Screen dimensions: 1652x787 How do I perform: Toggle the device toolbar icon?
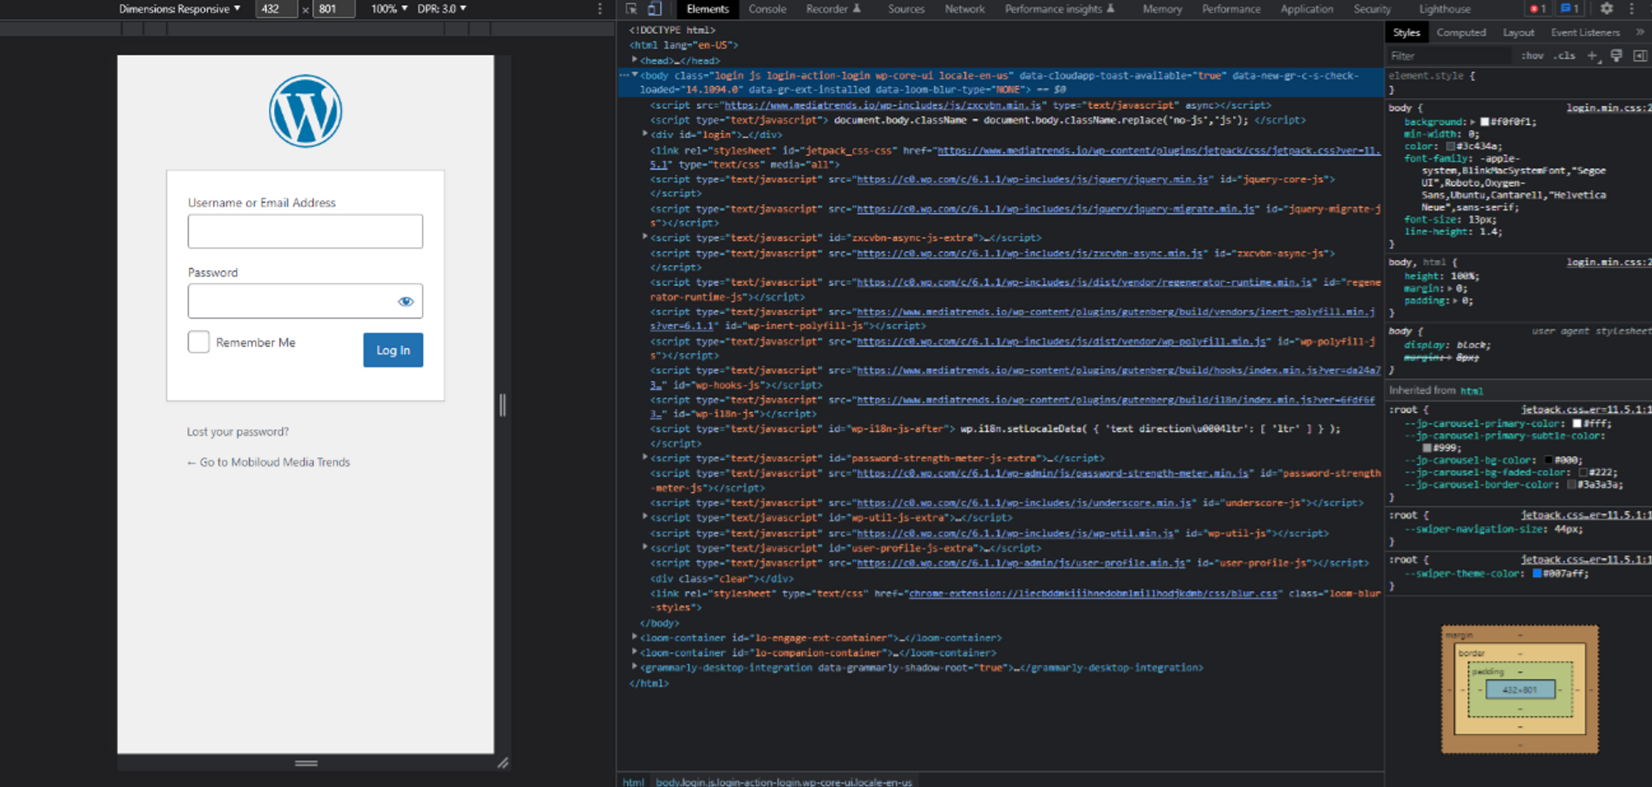click(654, 9)
